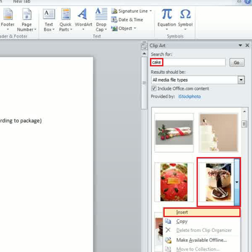Insert Date & Time
This screenshot has width=252, height=252.
(127, 20)
